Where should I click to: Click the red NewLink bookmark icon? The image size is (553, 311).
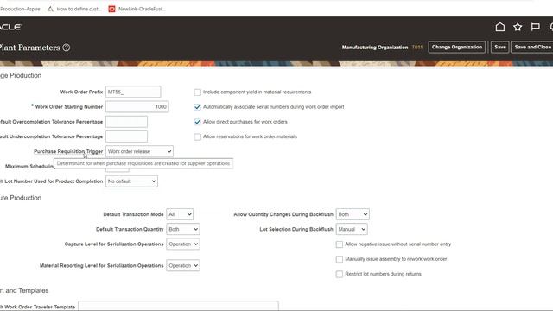[111, 9]
